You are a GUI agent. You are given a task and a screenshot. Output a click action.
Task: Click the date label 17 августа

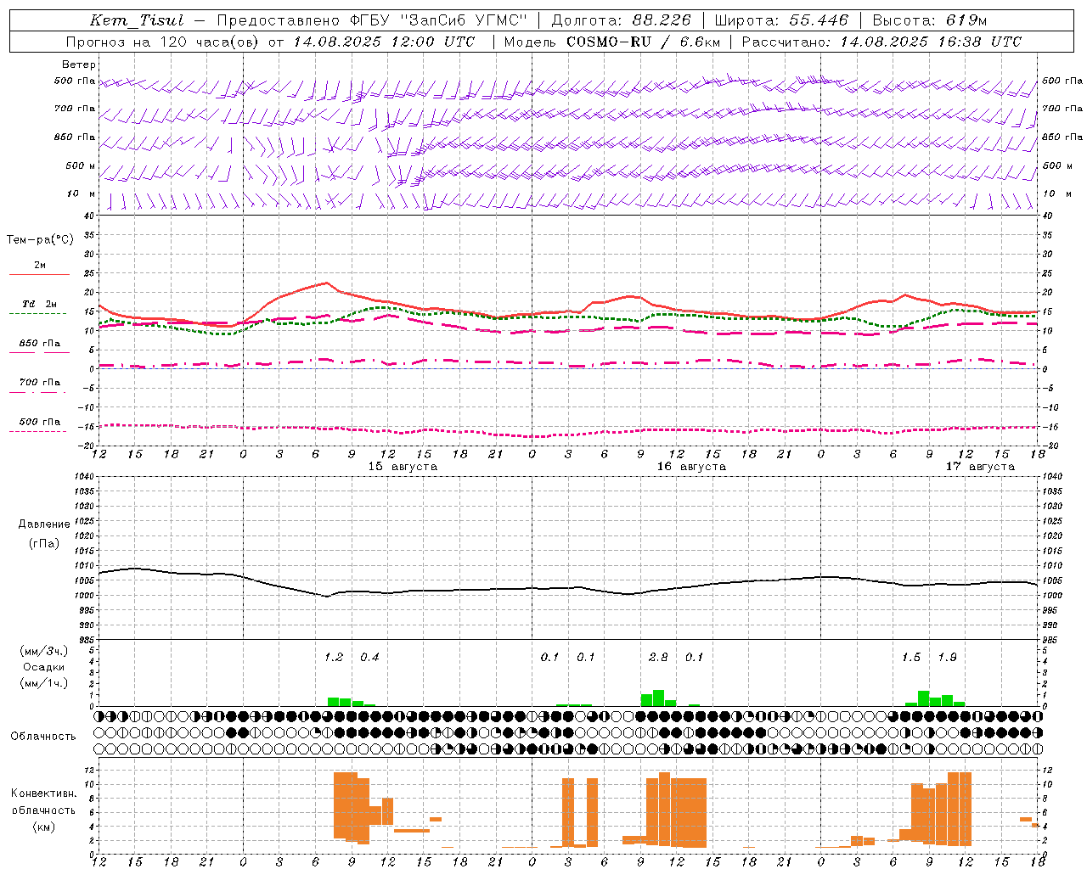(x=980, y=467)
